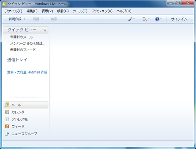Switch to アドレス帳 label
This screenshot has width=196, height=149.
click(x=19, y=119)
